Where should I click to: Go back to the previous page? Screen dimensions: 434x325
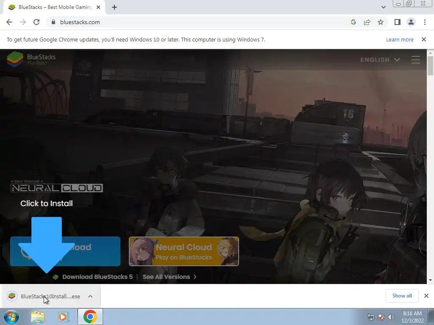(9, 22)
